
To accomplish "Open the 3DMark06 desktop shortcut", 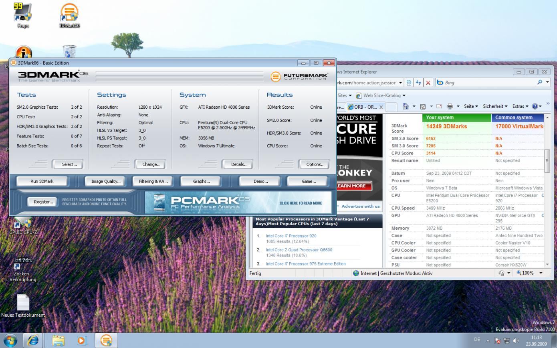I will (x=69, y=15).
